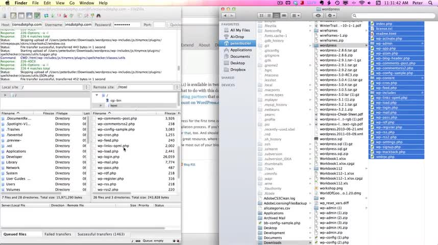Click message log vertical scrollbar
This screenshot has height=245, width=438.
click(x=179, y=68)
